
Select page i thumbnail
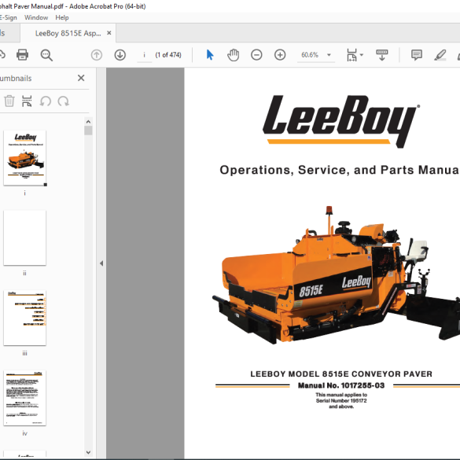coord(25,158)
